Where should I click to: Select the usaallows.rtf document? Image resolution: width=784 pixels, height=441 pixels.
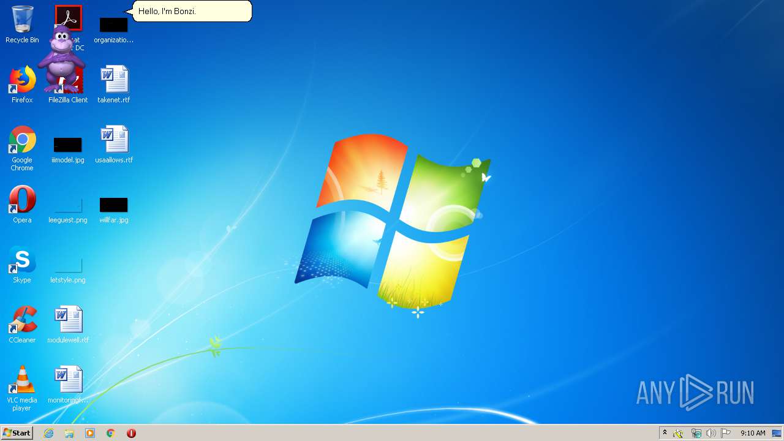[x=114, y=145]
